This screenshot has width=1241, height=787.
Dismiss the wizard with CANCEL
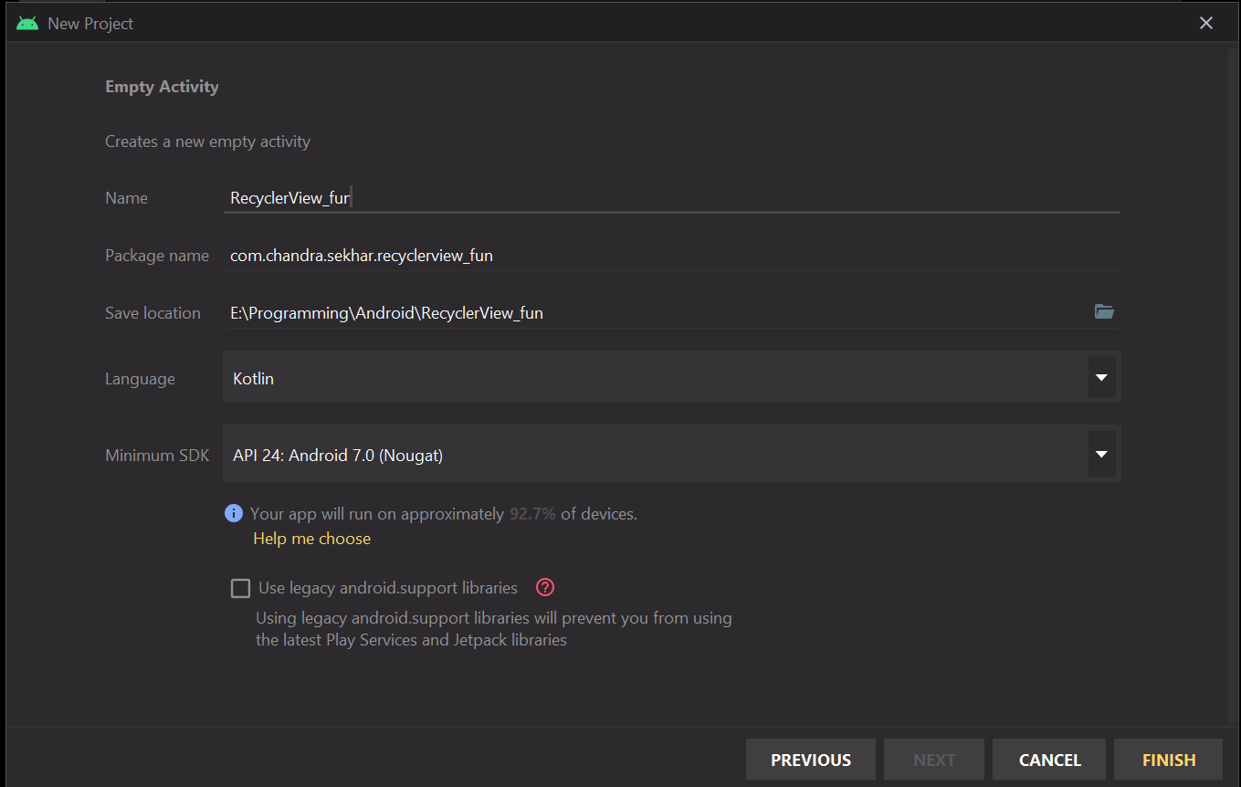point(1049,760)
